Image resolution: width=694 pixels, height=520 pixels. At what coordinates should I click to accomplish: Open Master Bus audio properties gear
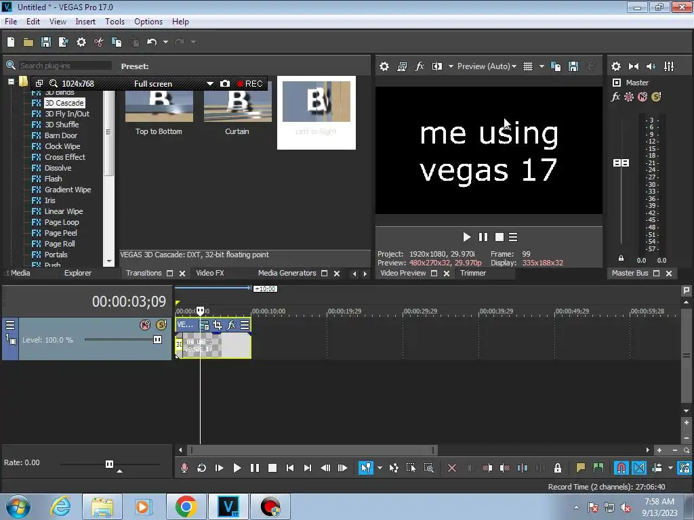616,66
